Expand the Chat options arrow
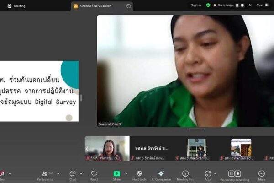The image size is (274, 183). click(x=81, y=173)
